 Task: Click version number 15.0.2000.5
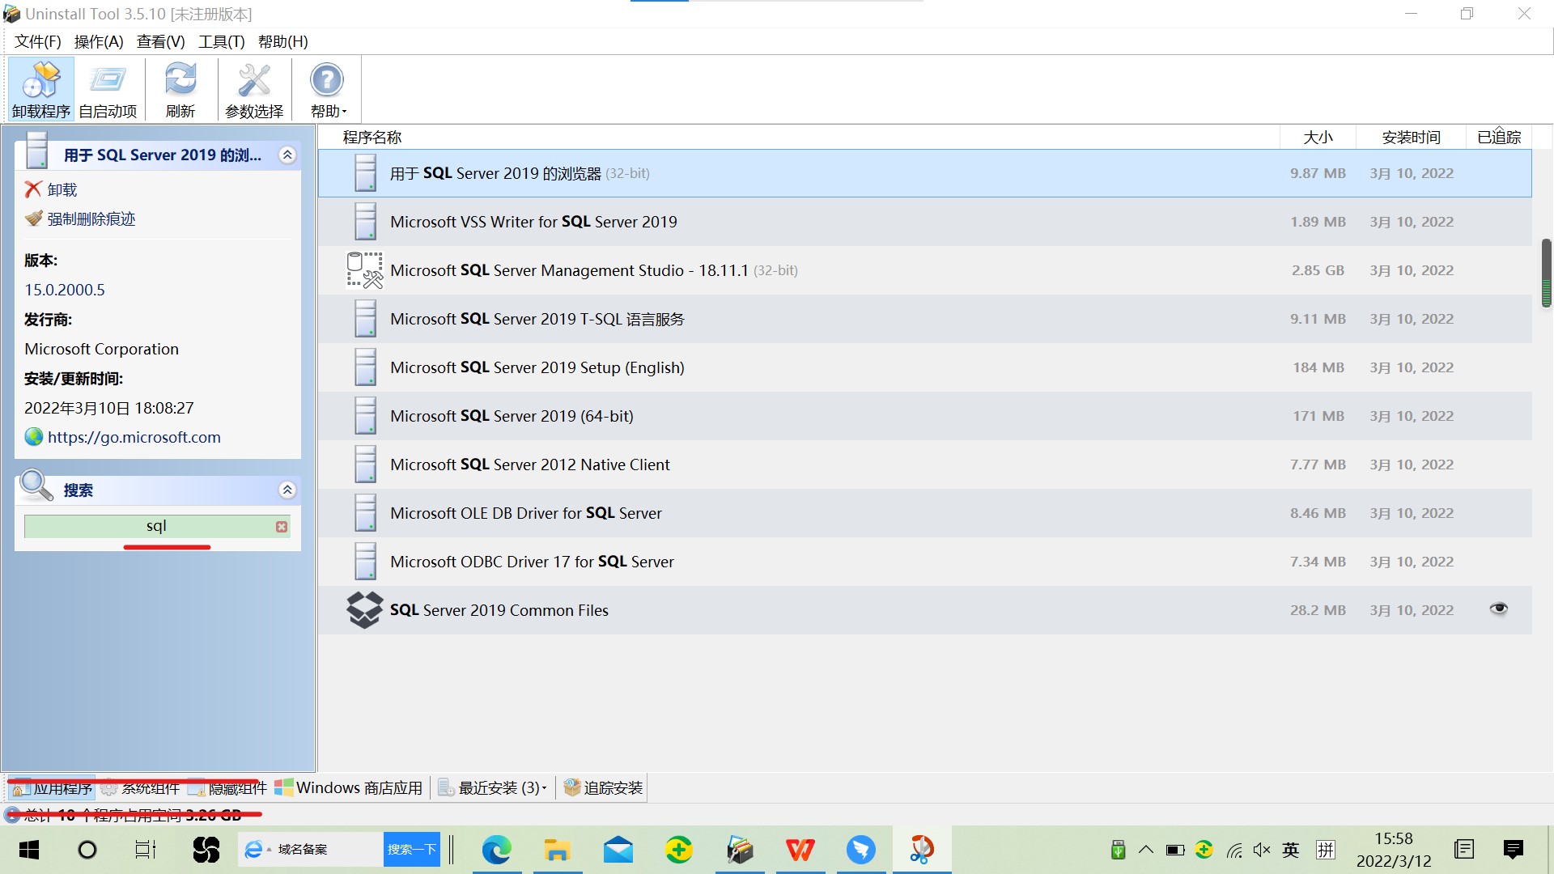click(x=65, y=290)
